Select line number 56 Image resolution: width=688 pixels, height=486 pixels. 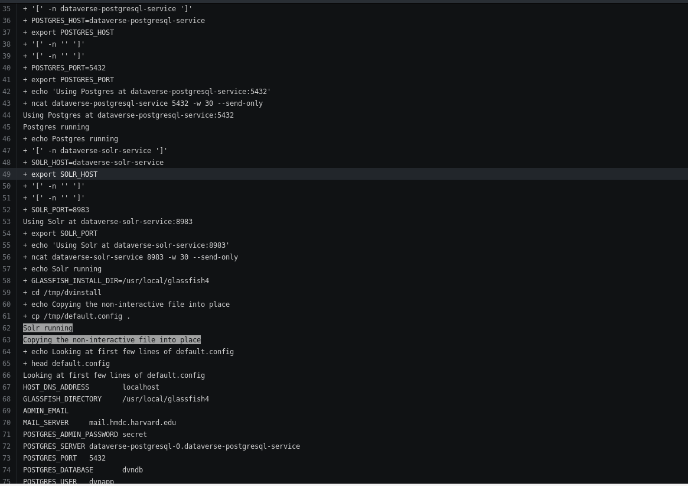[6, 258]
